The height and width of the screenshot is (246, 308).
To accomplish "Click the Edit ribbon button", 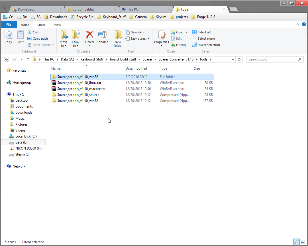I will (x=176, y=39).
